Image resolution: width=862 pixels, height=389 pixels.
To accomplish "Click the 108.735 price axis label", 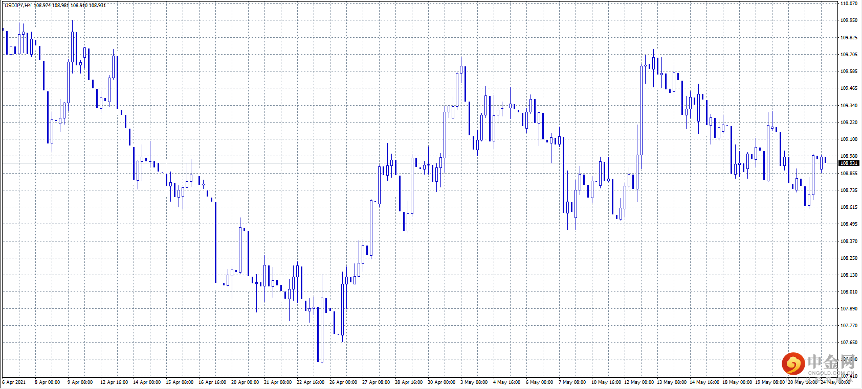I will [849, 190].
